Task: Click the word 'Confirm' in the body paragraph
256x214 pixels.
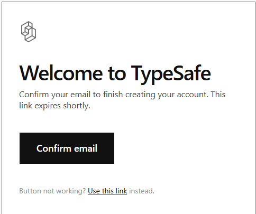Action: (x=34, y=95)
